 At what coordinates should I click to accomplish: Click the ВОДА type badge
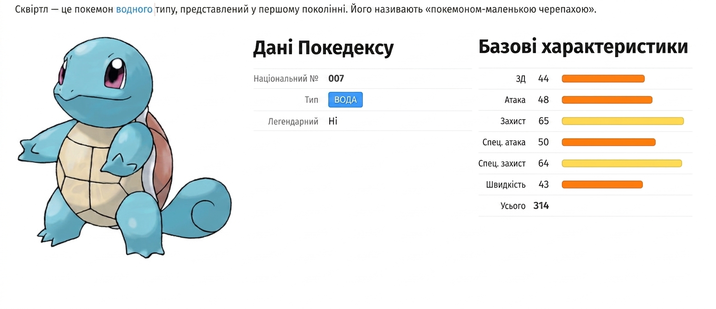345,100
